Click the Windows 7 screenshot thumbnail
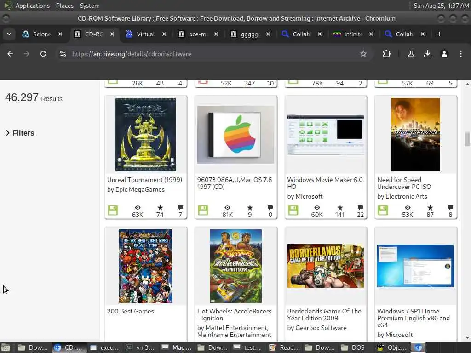 tap(415, 266)
